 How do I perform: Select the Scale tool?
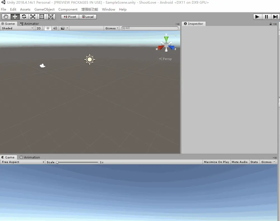coord(33,16)
